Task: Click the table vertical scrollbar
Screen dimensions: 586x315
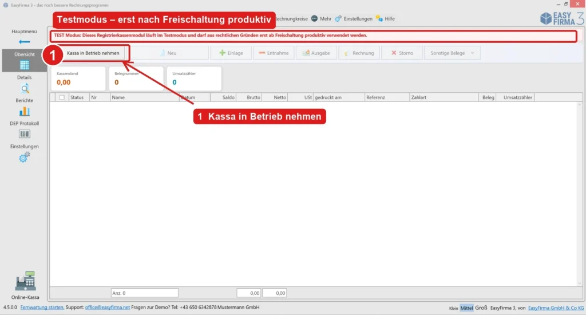Action: [x=580, y=194]
